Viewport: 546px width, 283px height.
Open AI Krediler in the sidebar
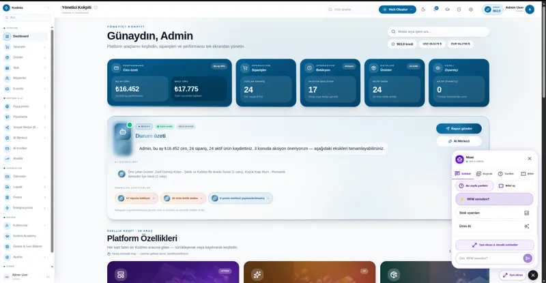pyautogui.click(x=25, y=148)
